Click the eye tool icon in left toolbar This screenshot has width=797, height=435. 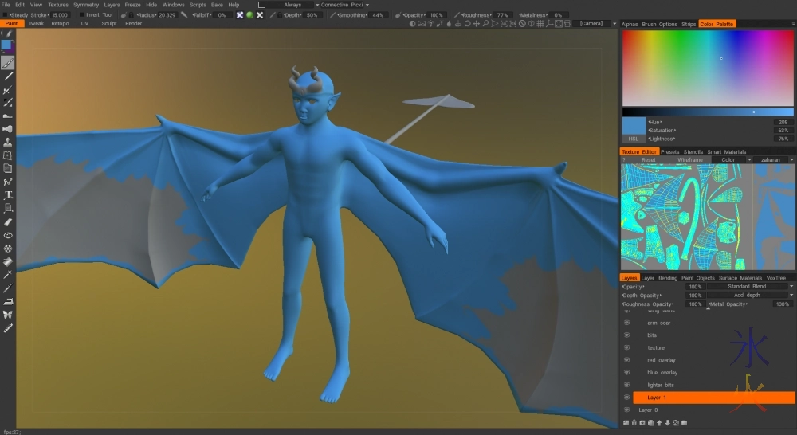click(x=8, y=235)
